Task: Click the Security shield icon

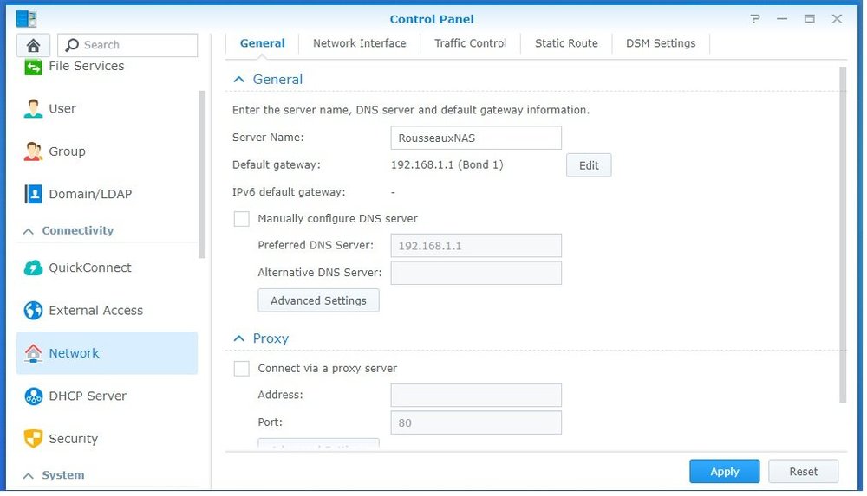Action: tap(33, 439)
